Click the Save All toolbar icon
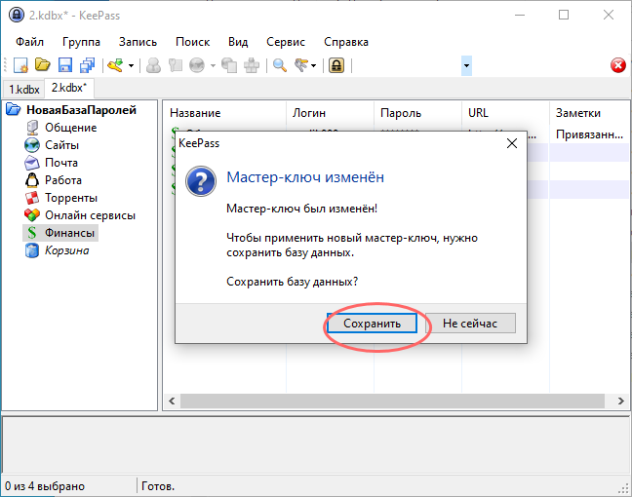The width and height of the screenshot is (632, 497). (x=87, y=65)
